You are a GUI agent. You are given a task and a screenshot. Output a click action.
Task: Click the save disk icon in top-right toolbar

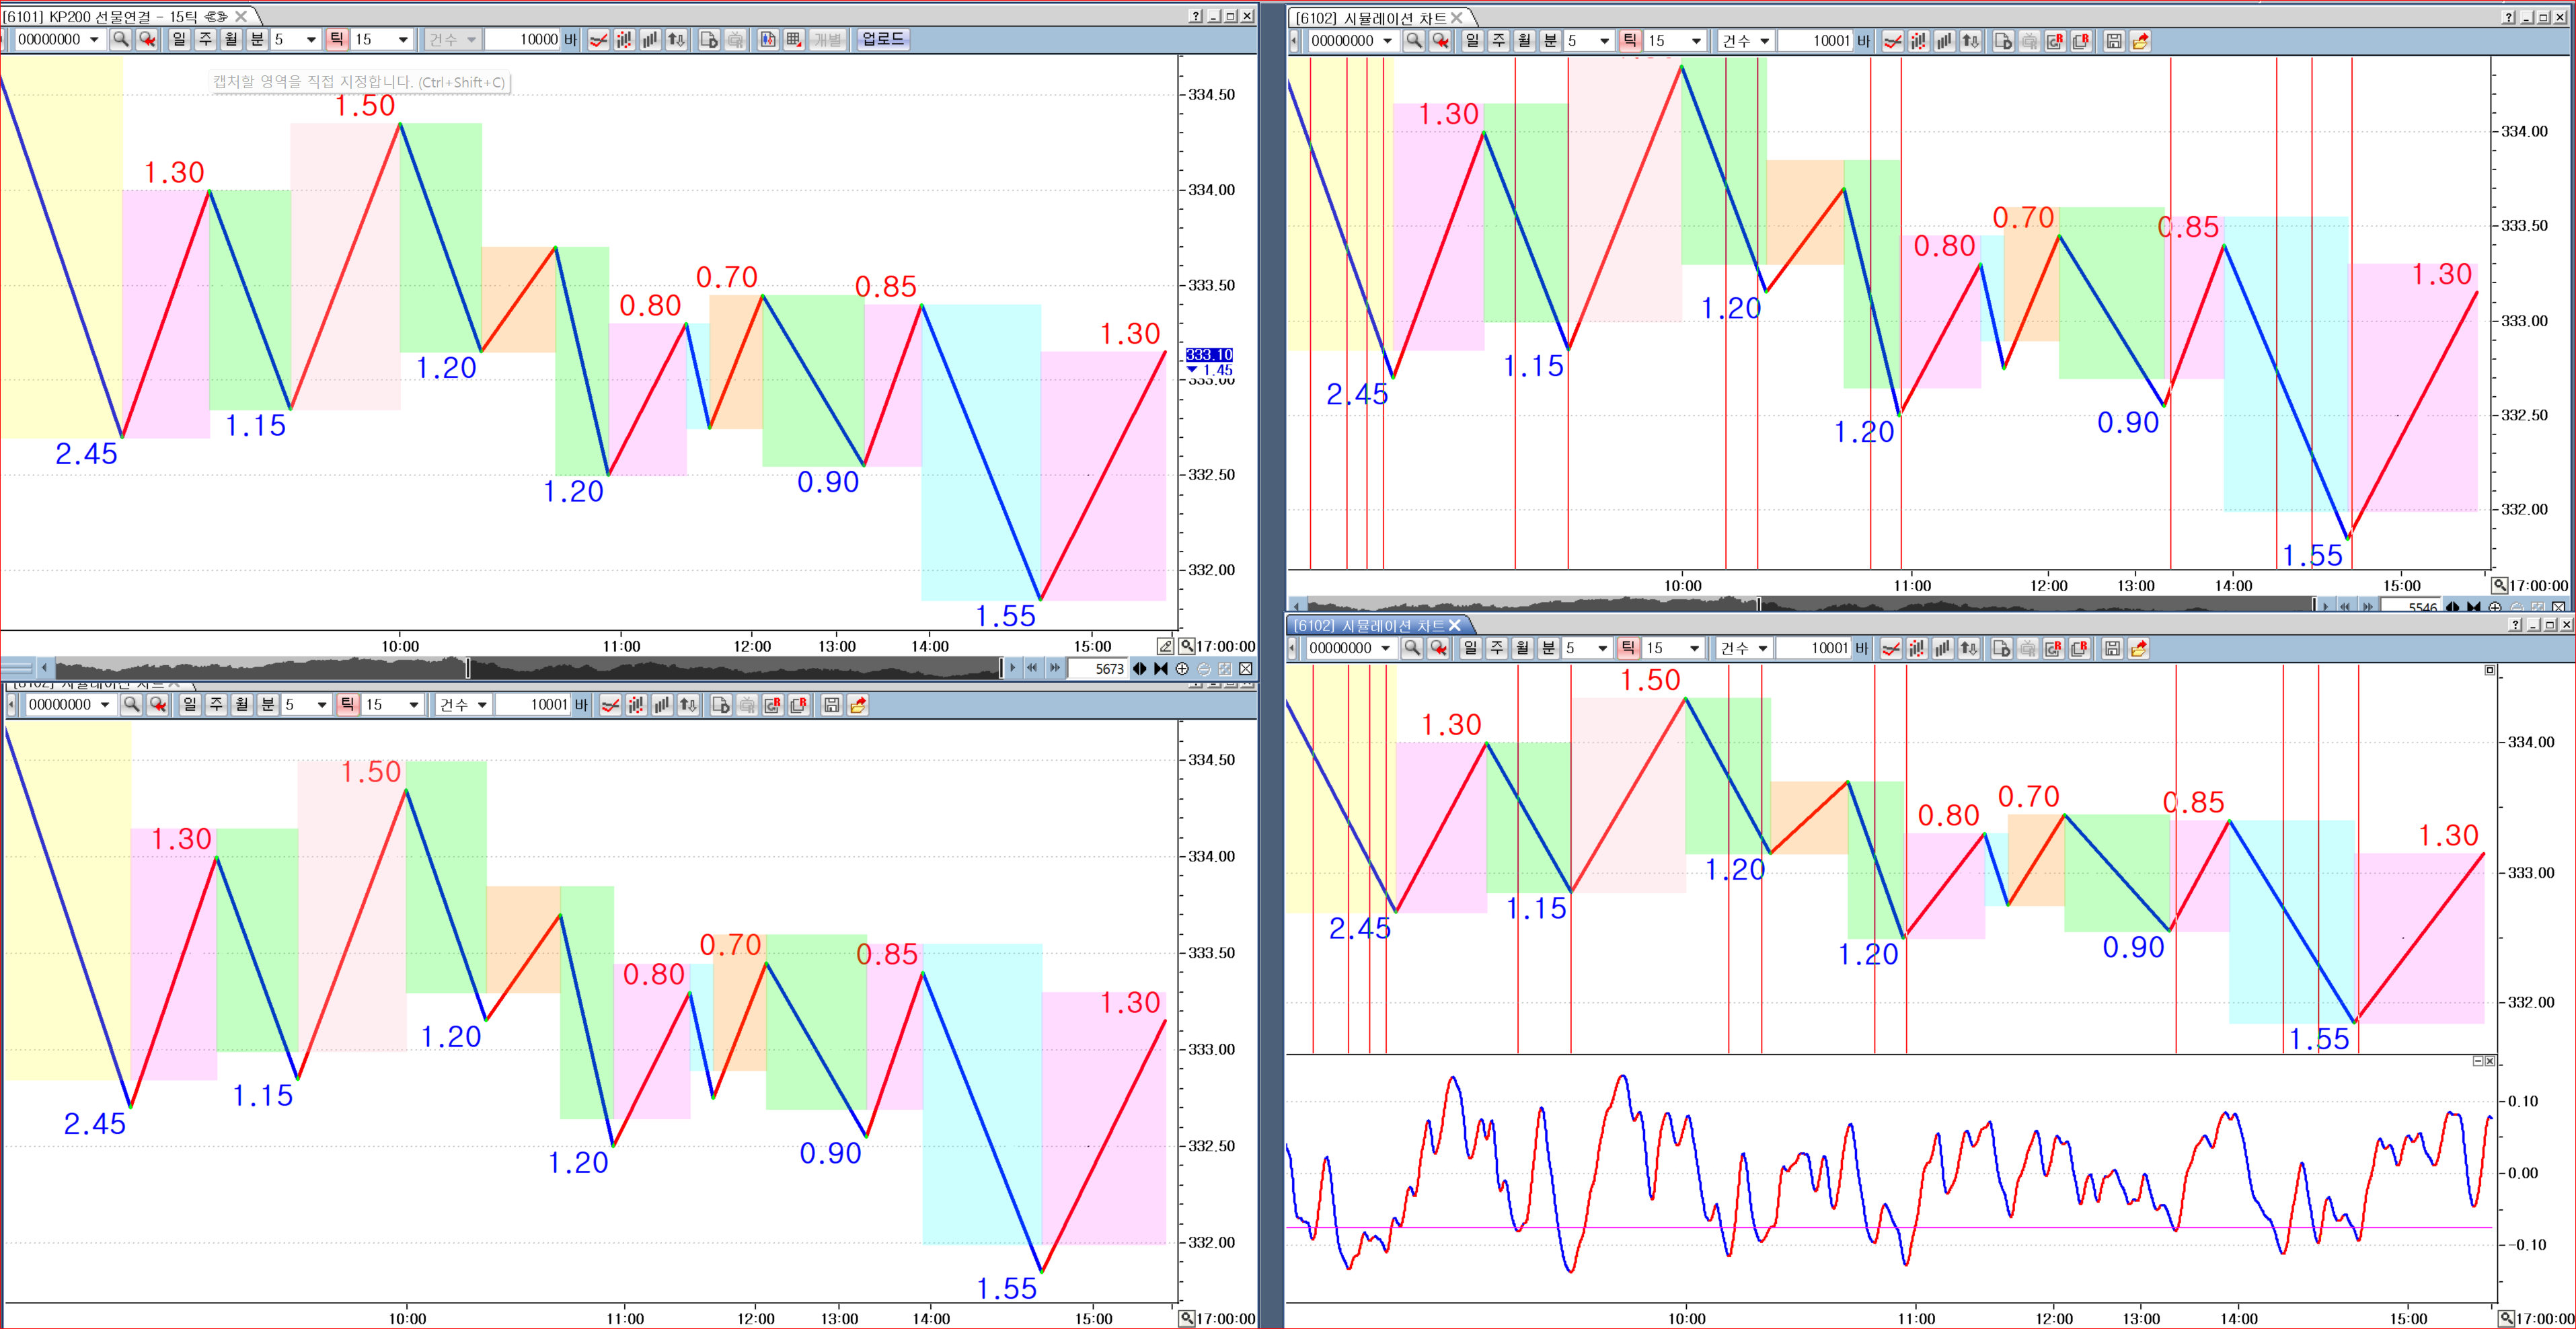click(2113, 41)
